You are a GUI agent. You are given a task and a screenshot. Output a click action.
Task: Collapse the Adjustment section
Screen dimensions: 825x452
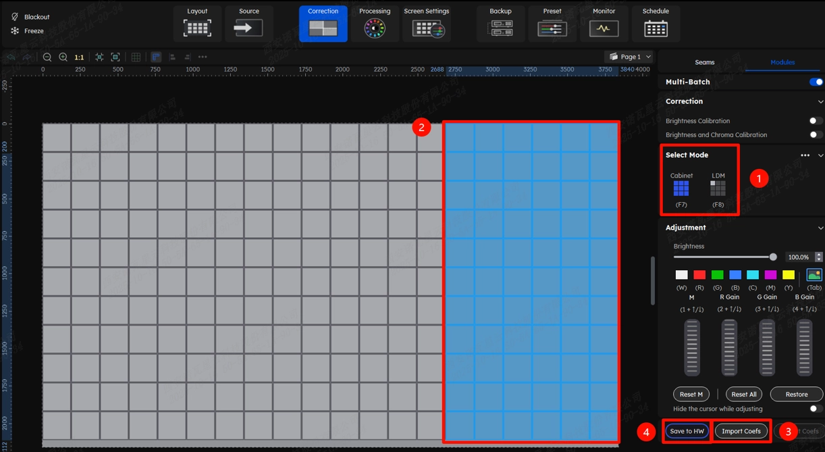[x=820, y=228]
